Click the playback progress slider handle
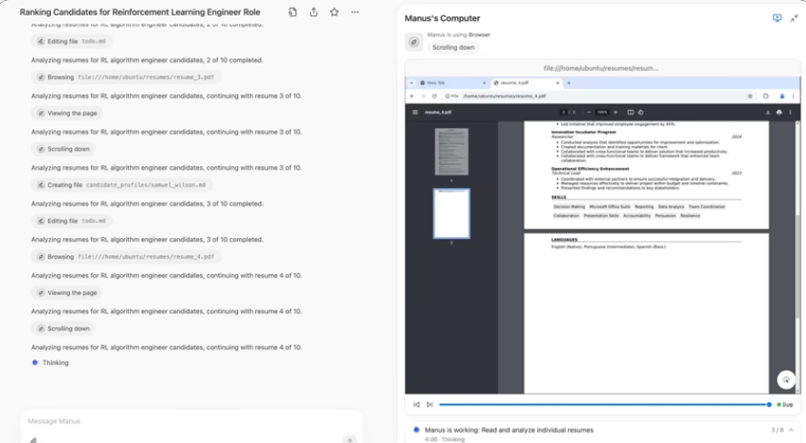This screenshot has height=443, width=806. click(x=769, y=405)
